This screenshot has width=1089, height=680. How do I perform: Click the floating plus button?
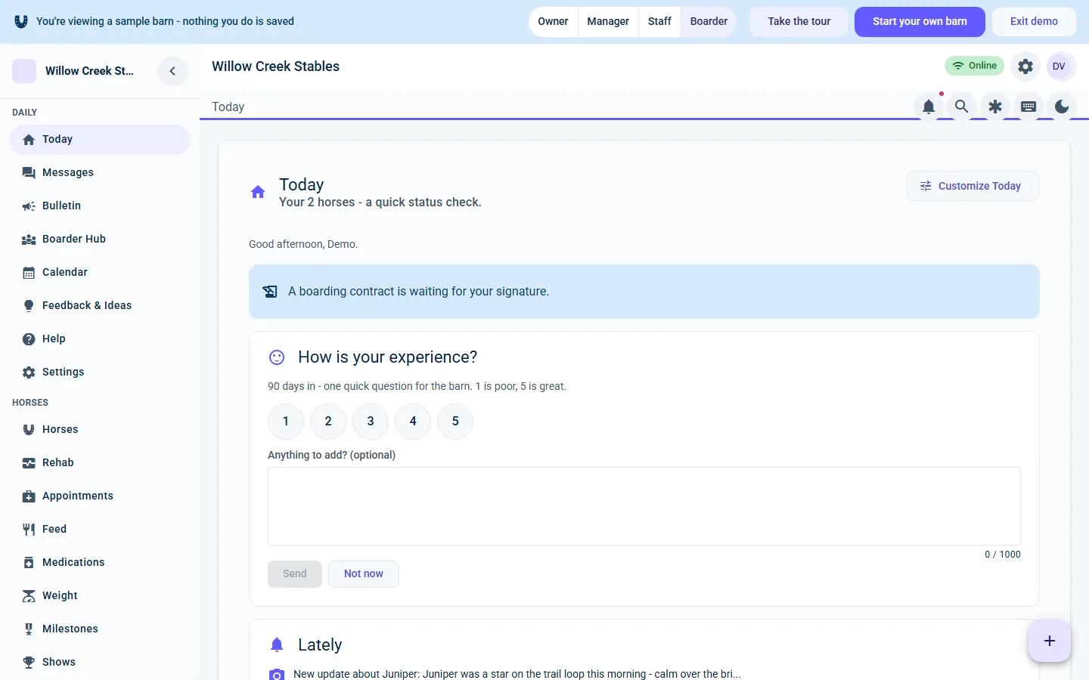[x=1050, y=641]
